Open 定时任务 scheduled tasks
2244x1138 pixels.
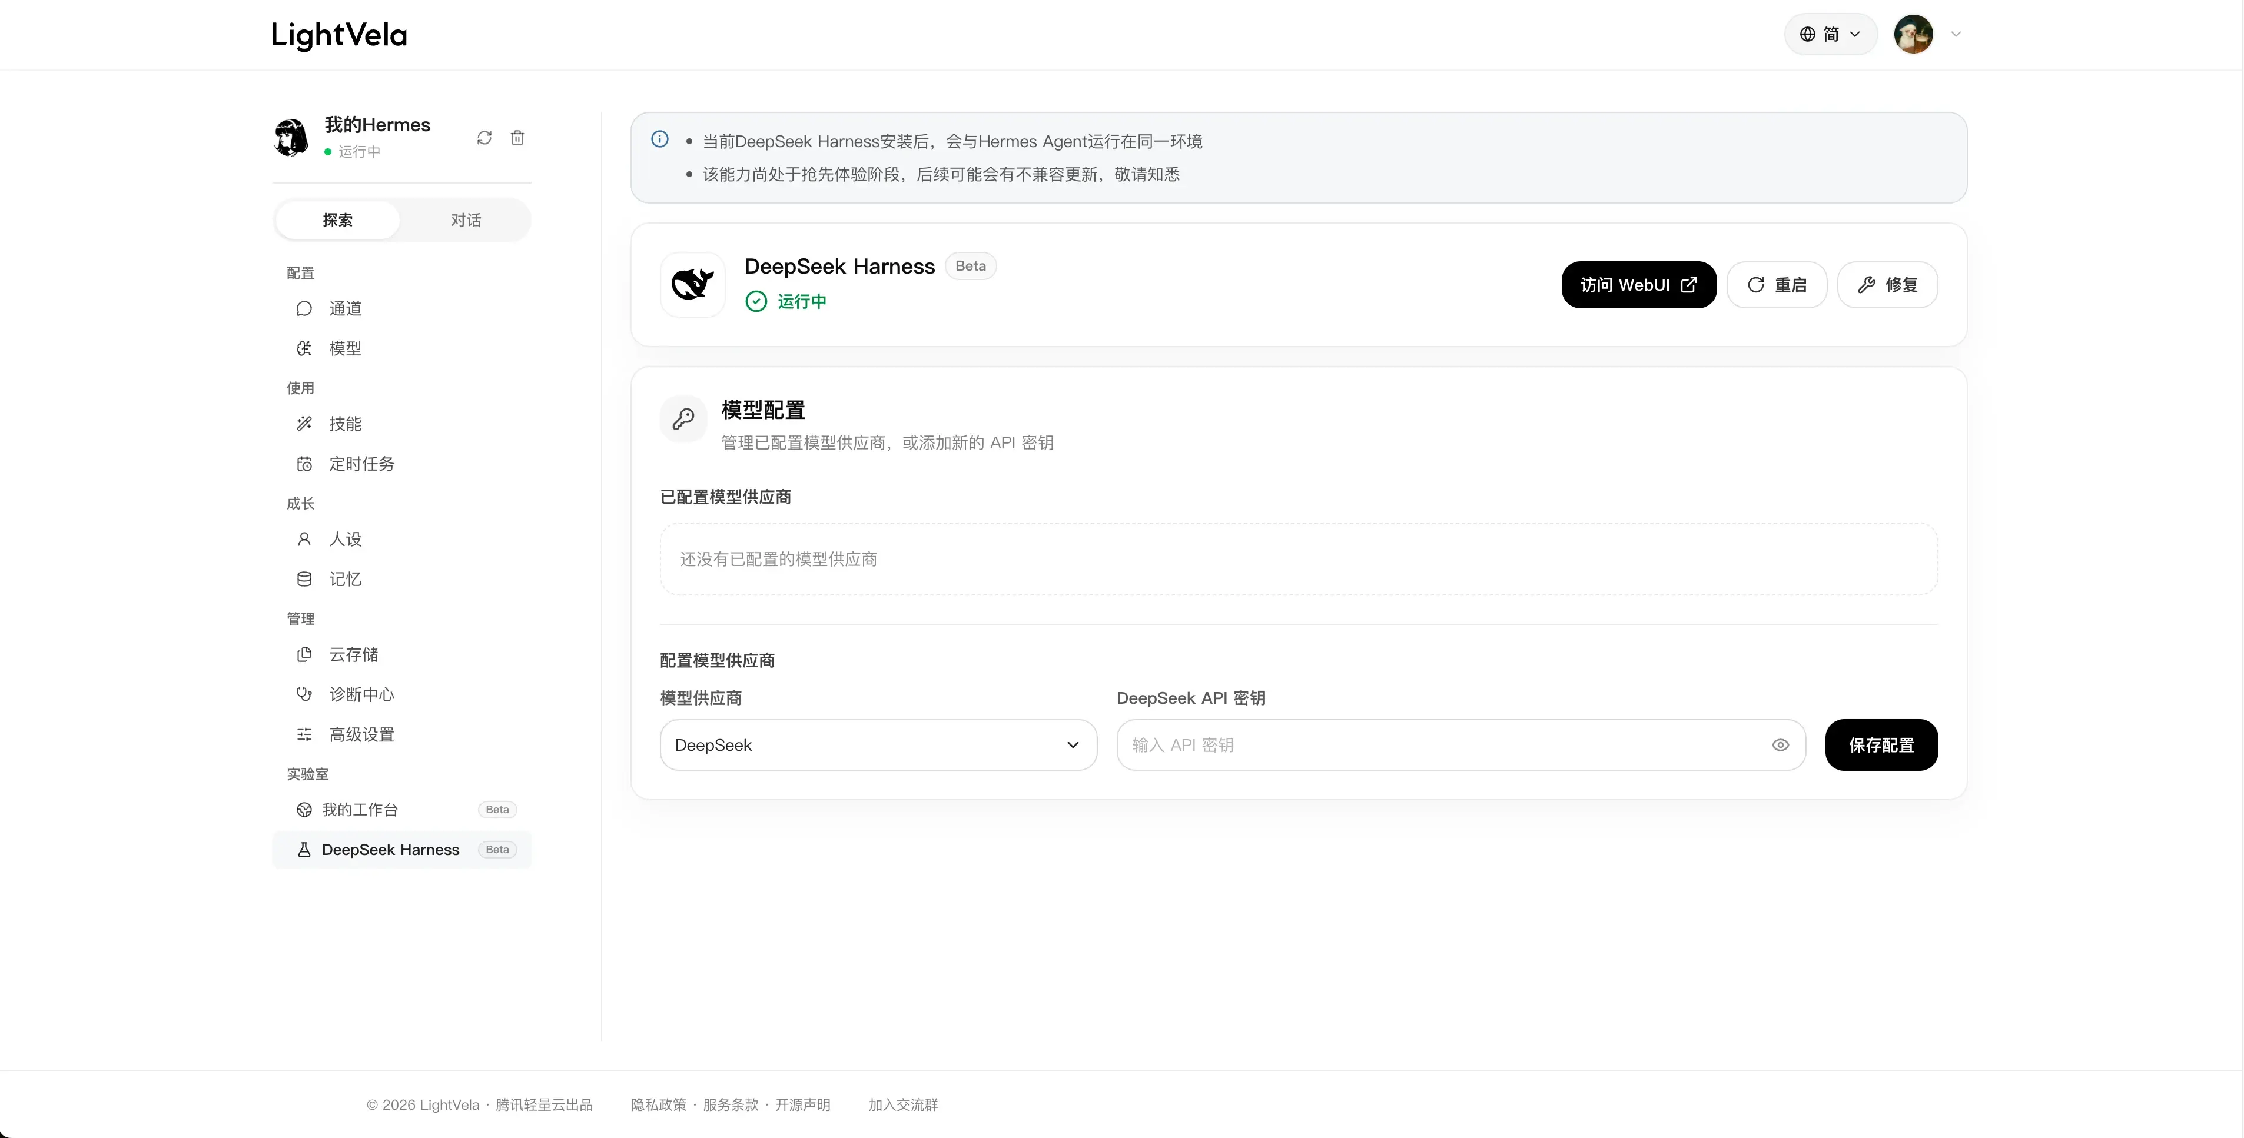pos(401,464)
